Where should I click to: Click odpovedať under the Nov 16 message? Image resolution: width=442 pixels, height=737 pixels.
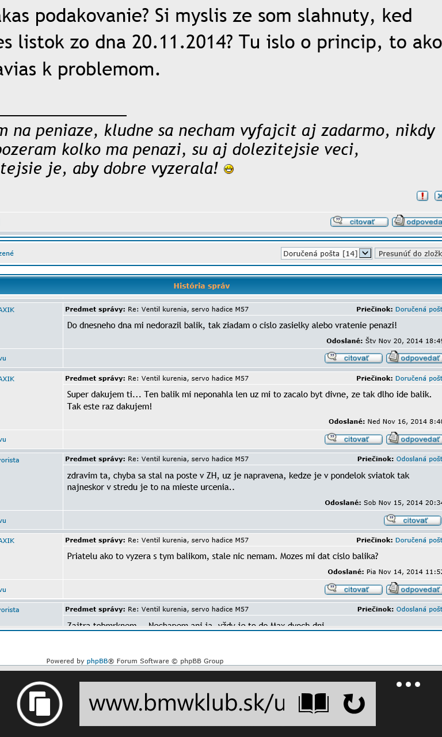[414, 439]
